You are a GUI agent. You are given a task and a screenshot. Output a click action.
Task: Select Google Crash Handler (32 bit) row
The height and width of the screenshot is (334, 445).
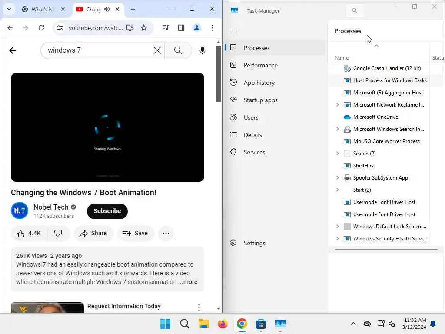click(x=386, y=68)
